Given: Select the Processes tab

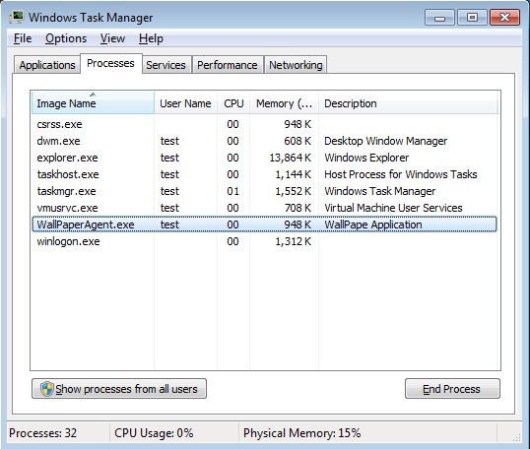Looking at the screenshot, I should [x=111, y=63].
